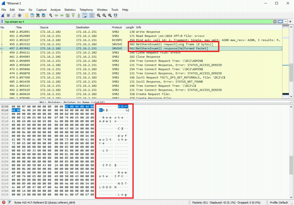Apply the display filter arrow button
294x205 pixels.
[280, 22]
